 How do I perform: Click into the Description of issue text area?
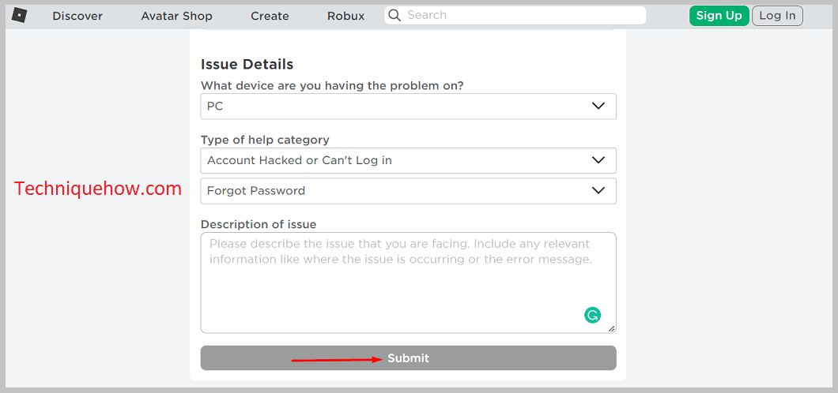408,283
